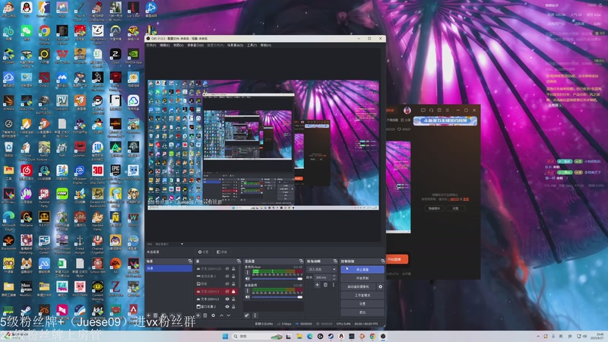Image resolution: width=608 pixels, height=342 pixels.
Task: Click orange start-streaming button in right window
Action: pos(397,259)
